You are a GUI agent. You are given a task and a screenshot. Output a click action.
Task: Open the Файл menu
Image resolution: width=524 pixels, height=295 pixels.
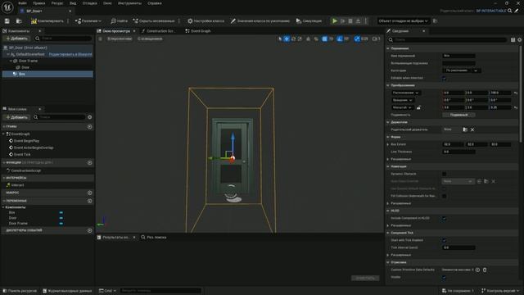22,3
